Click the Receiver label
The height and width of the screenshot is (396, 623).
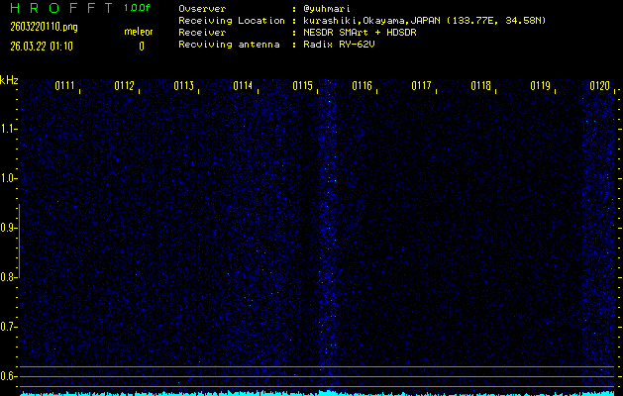[x=202, y=33]
